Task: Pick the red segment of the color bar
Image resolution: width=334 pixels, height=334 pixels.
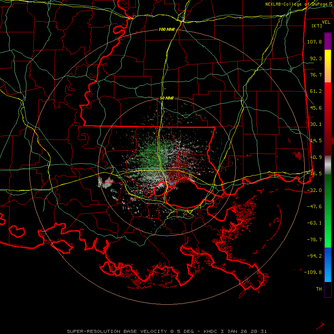Action: [328, 119]
